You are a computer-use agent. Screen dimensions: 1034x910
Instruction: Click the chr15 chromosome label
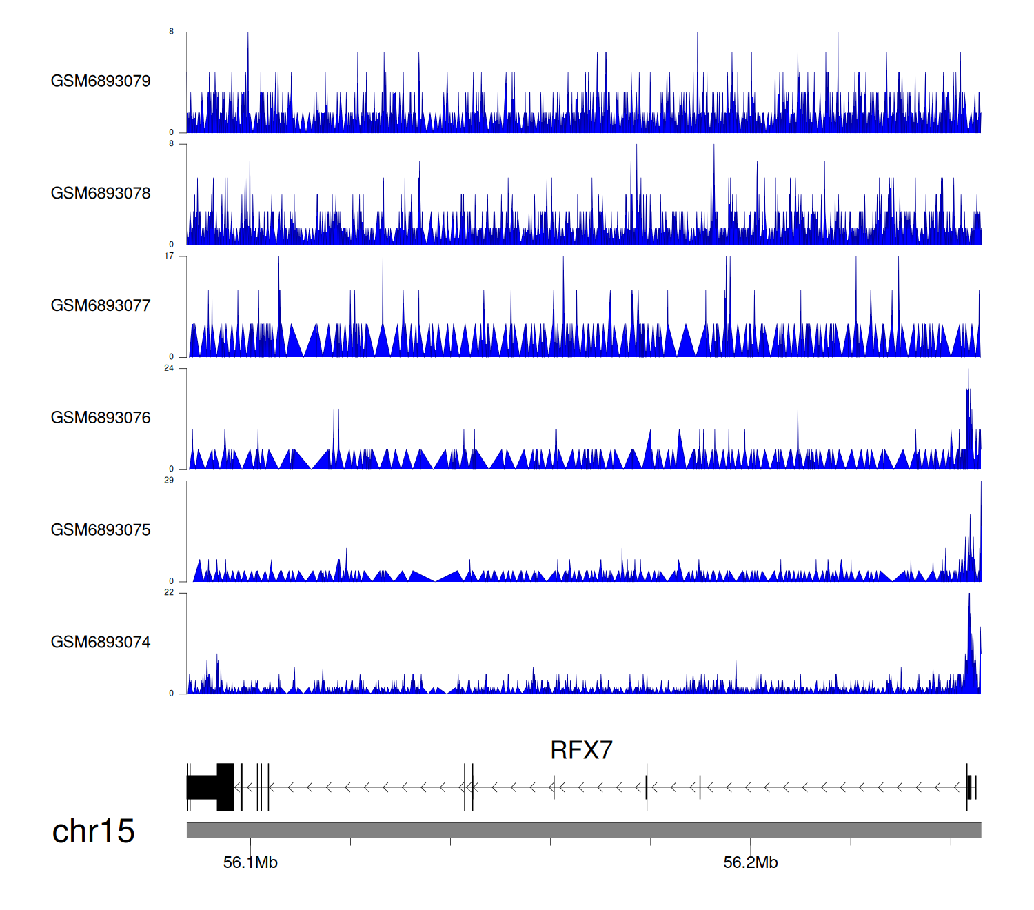[x=93, y=831]
